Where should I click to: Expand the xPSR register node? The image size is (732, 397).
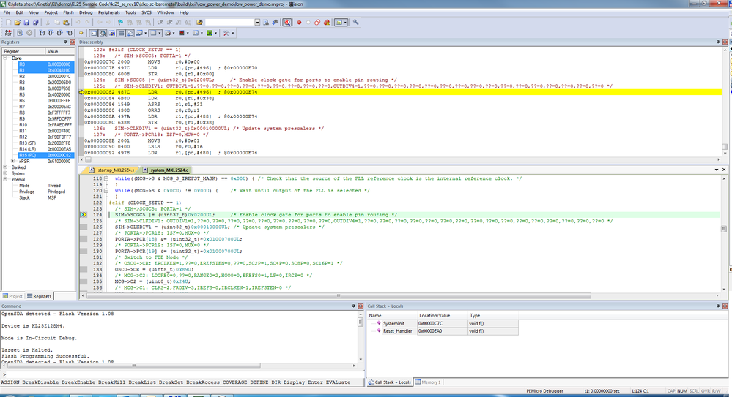pos(13,161)
